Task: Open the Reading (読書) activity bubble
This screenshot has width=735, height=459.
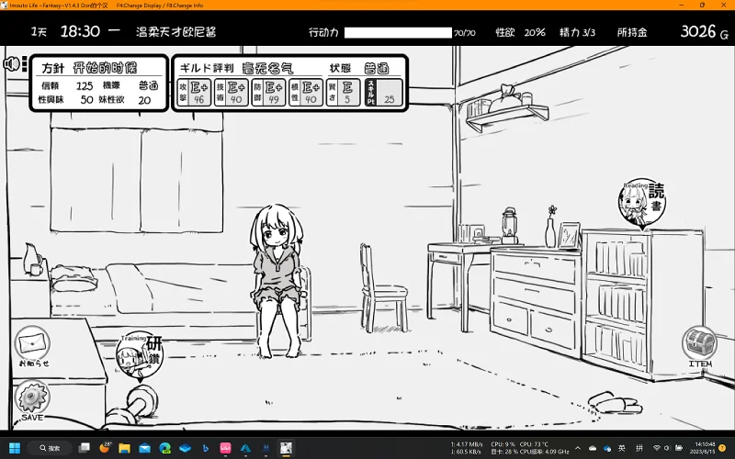Action: (641, 203)
